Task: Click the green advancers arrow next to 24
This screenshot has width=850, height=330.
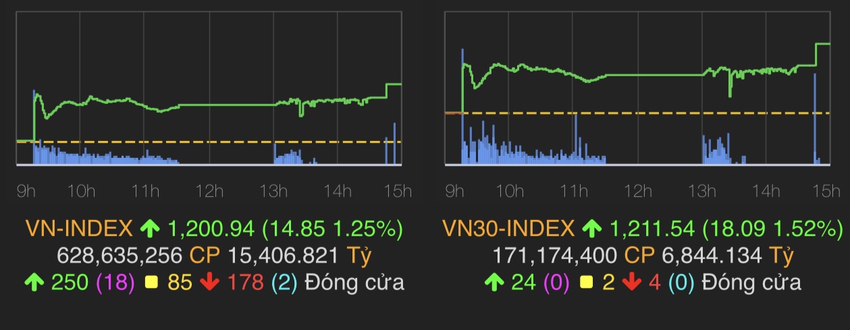Action: [x=493, y=282]
